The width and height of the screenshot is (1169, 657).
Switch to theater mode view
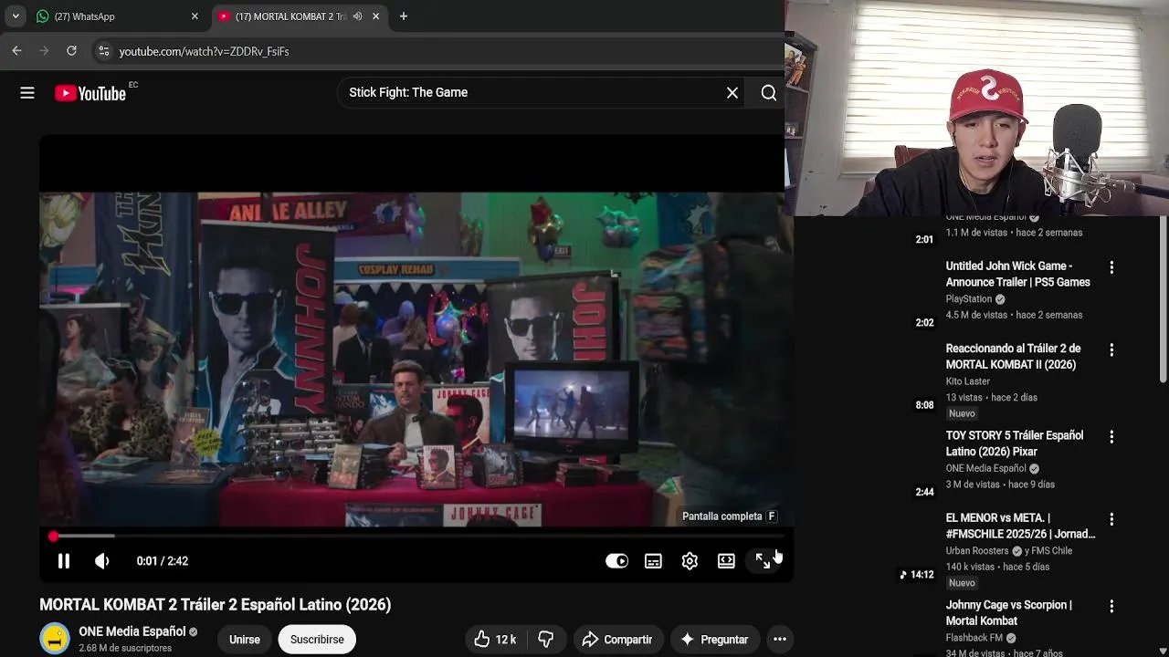(x=726, y=561)
